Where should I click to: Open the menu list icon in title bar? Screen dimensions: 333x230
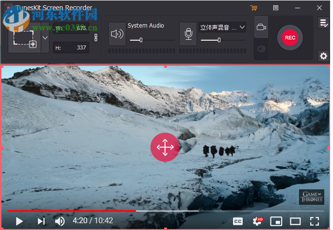(x=275, y=8)
